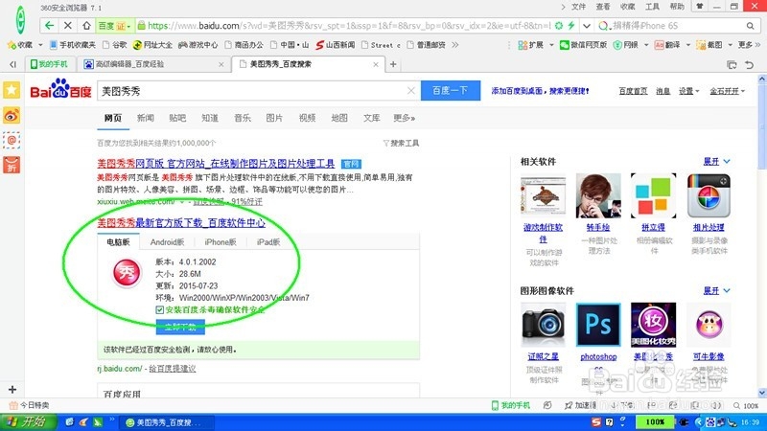767x431 pixels.
Task: Open the 设置 dropdown on Baidu
Action: (x=688, y=91)
